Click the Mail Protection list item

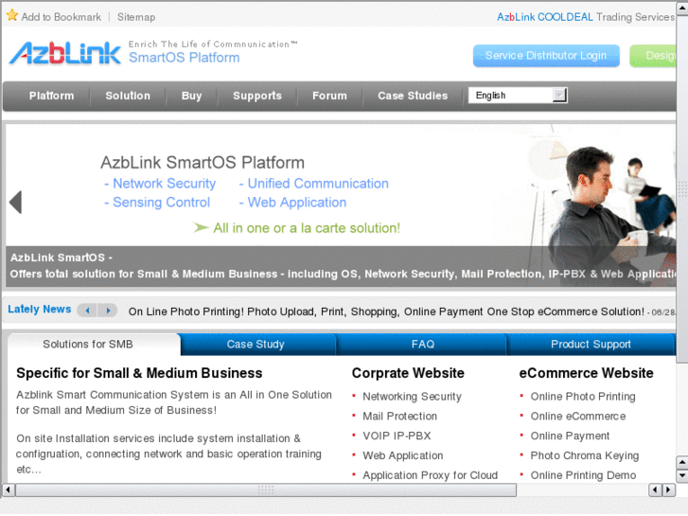point(399,416)
